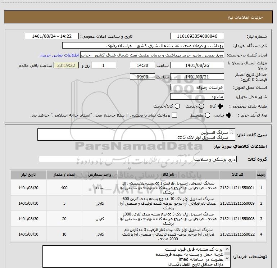Select the خدمت radio button
This screenshot has width=277, height=268.
pos(201,106)
